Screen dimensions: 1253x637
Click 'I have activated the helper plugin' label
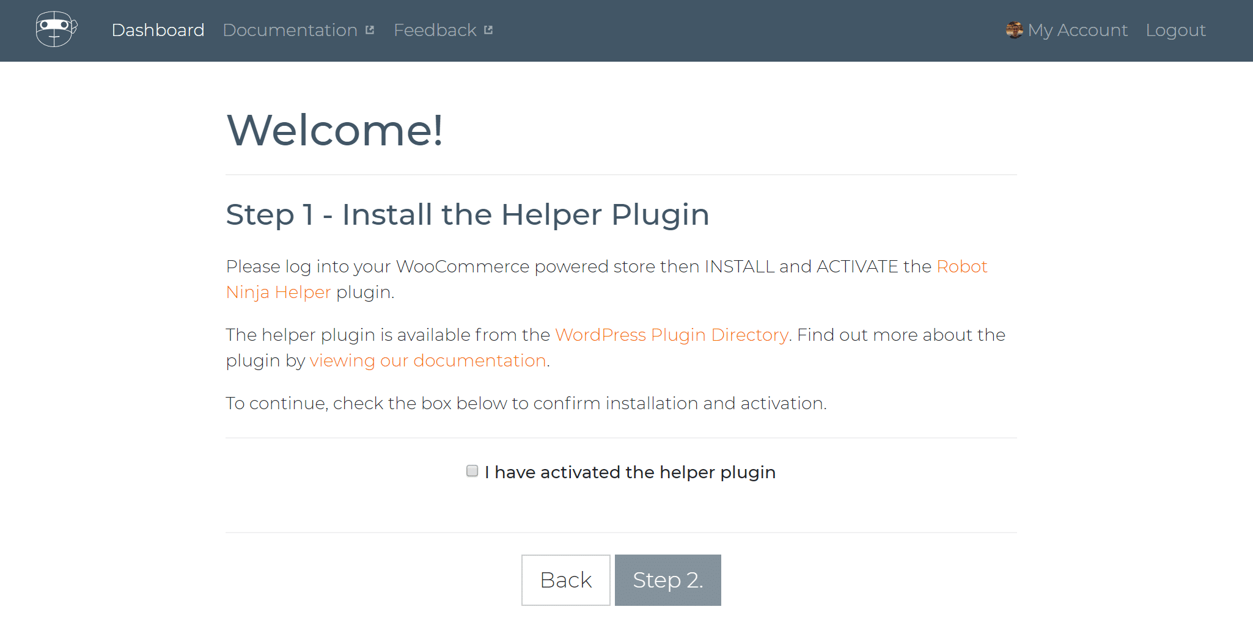(x=630, y=472)
